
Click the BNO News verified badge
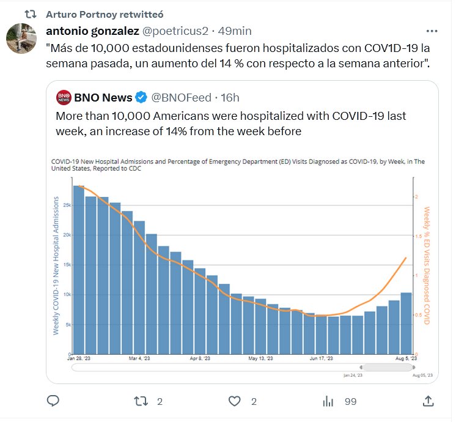[141, 97]
